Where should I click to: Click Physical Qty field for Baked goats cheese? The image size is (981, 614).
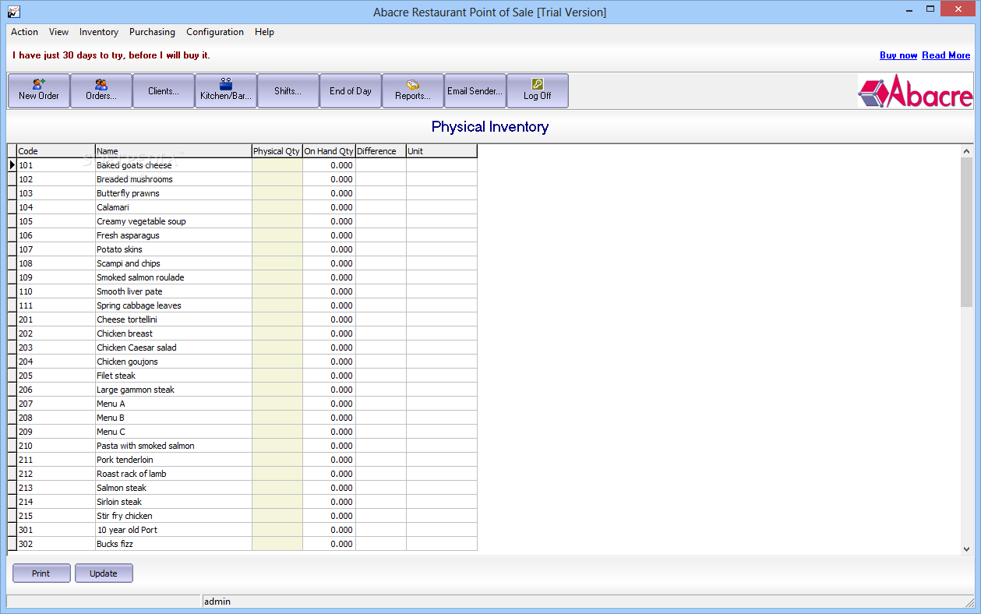point(277,165)
